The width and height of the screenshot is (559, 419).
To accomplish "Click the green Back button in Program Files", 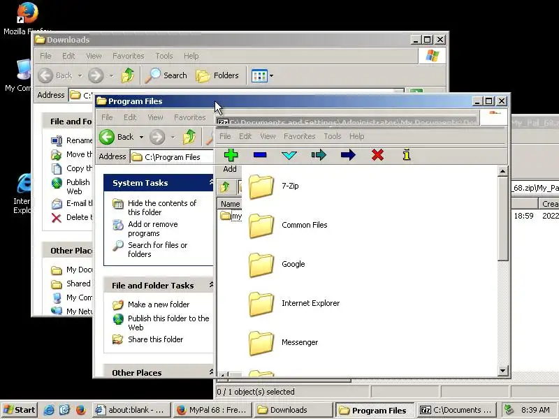I will point(116,137).
